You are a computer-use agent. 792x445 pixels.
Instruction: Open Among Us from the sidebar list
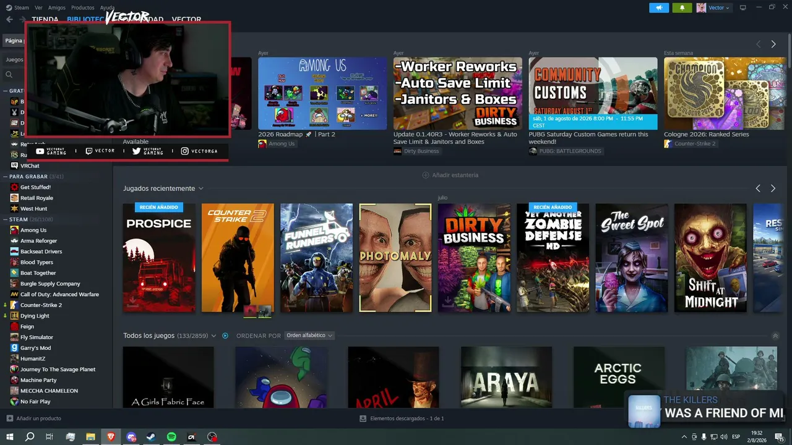click(x=33, y=230)
